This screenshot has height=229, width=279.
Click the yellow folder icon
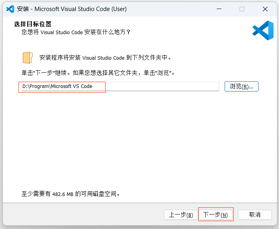click(x=28, y=58)
